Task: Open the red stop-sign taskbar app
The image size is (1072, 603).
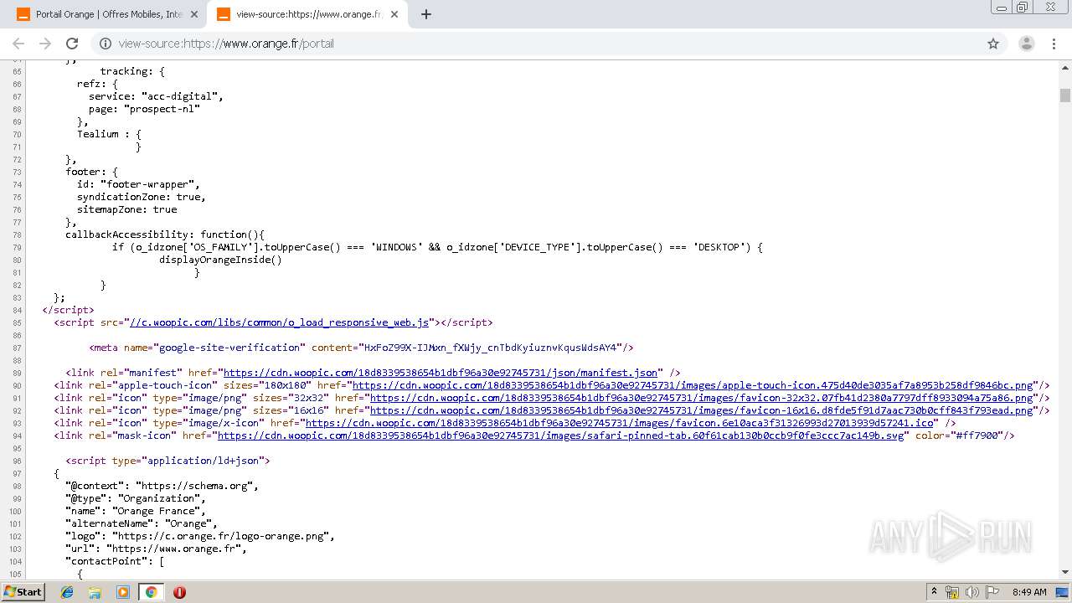Action: (179, 592)
